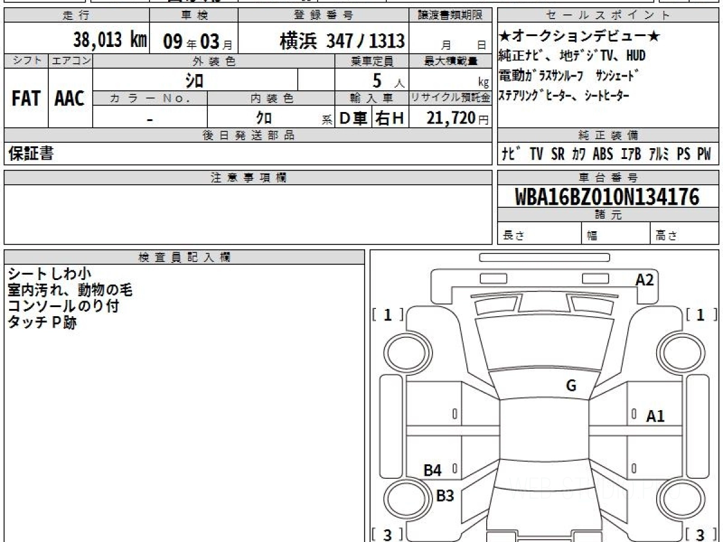Click the ステアリングヒーター、シートヒーター line
Viewport: 723px width, 542px height.
[564, 95]
